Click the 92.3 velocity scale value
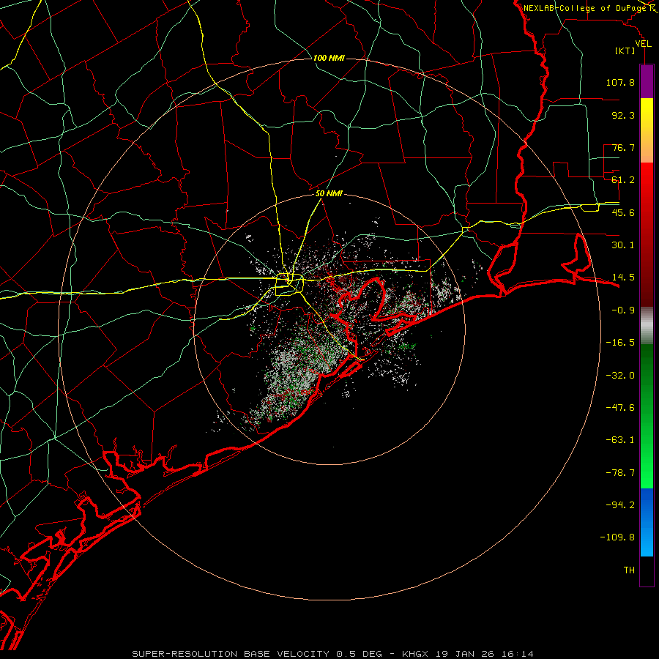The height and width of the screenshot is (659, 659). (623, 115)
